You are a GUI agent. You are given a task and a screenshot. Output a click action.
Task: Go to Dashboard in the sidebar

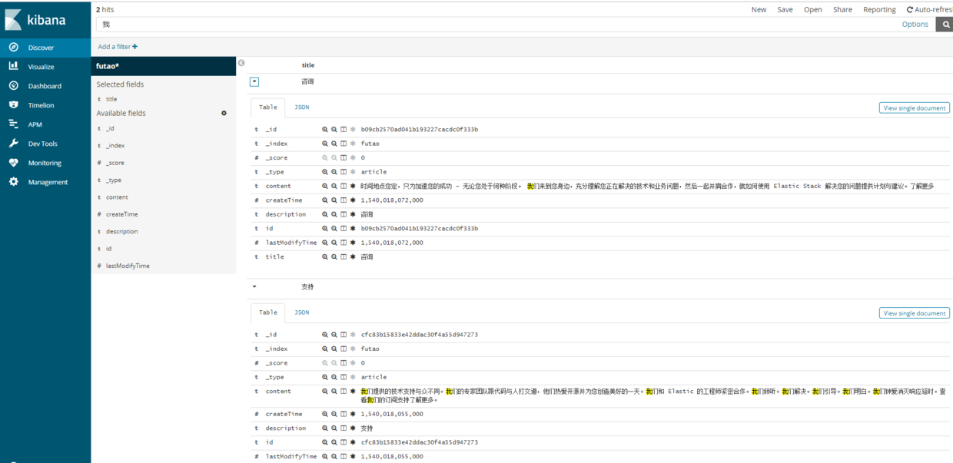click(45, 86)
